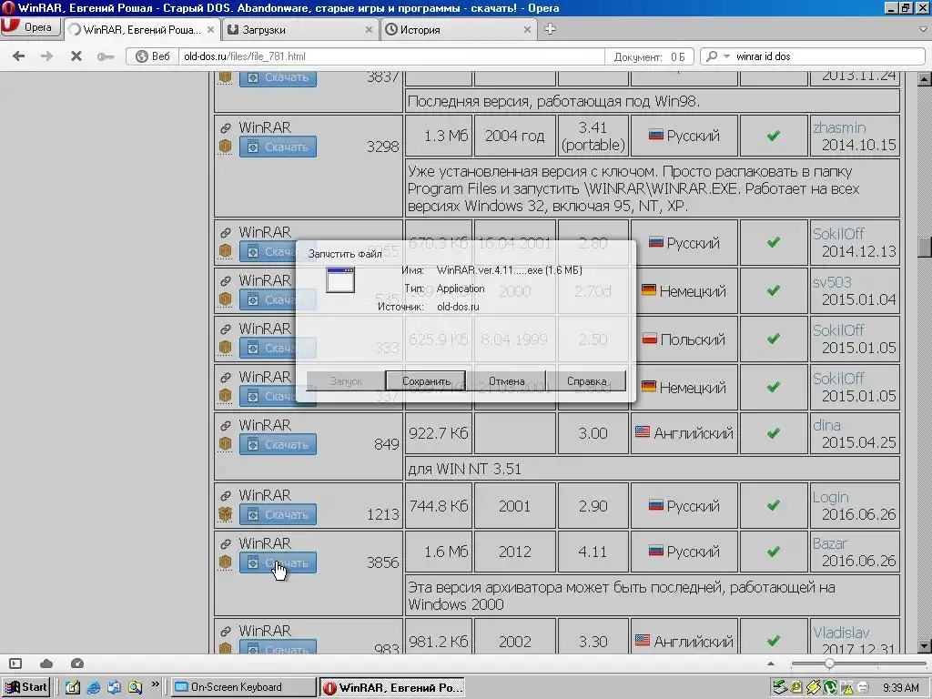Click Скачать for WinRAR 3.00 English
The height and width of the screenshot is (699, 932).
click(279, 444)
